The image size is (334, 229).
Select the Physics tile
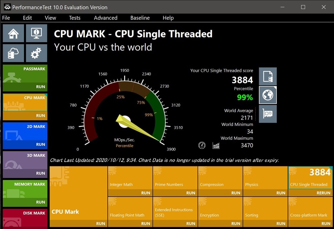point(266,178)
